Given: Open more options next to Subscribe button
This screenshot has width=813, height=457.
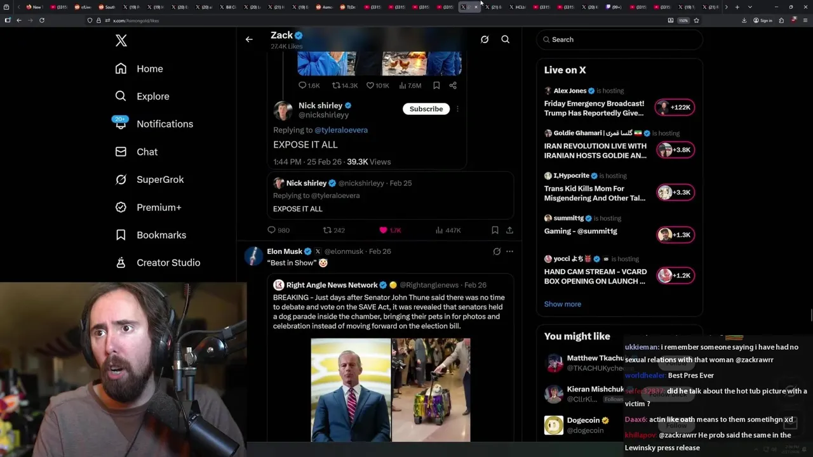Looking at the screenshot, I should point(457,109).
